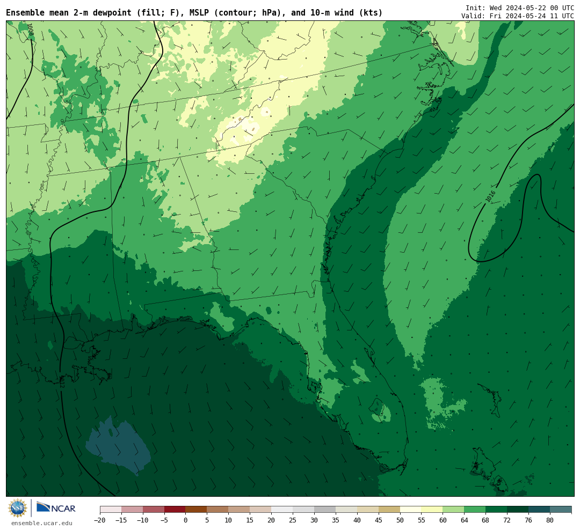The image size is (580, 530).
Task: Click the 1016 isobar contour label
Action: tap(490, 197)
